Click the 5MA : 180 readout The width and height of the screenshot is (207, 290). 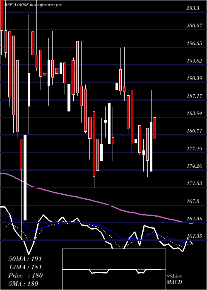(24, 283)
